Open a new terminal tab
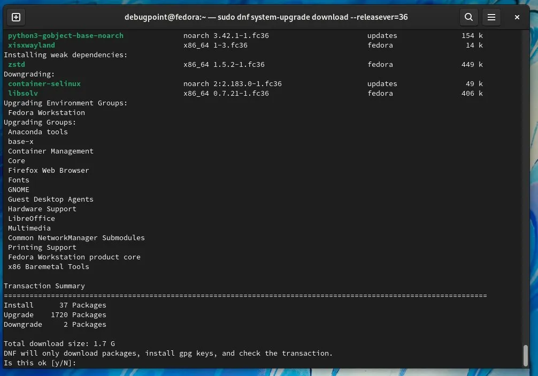 [16, 17]
